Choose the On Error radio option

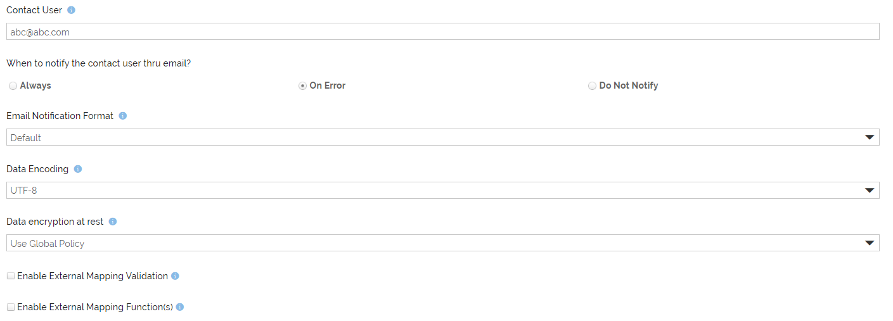coord(302,85)
